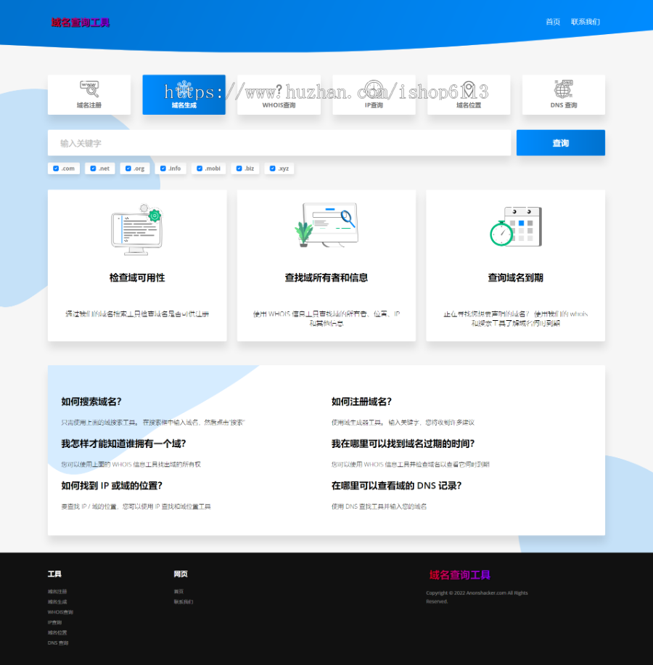Open the DNS 查询 tab
This screenshot has width=653, height=665.
564,95
